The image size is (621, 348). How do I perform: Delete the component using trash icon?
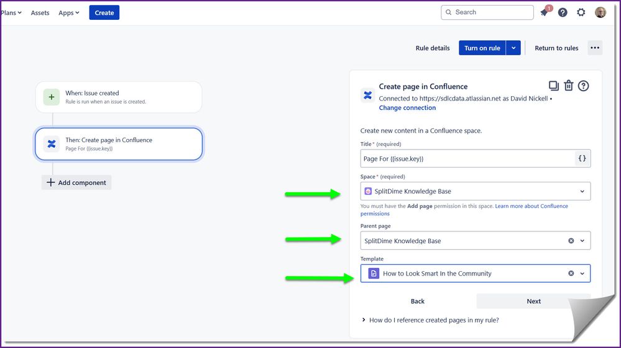tap(568, 86)
